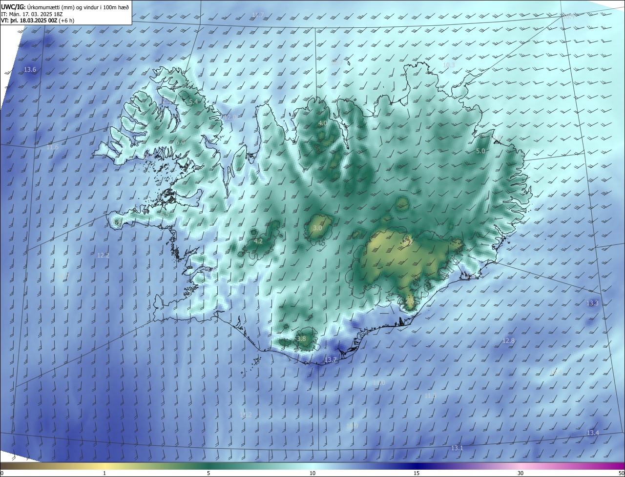The height and width of the screenshot is (477, 625).
Task: Click the 6.5 value label
Action: coord(165,214)
